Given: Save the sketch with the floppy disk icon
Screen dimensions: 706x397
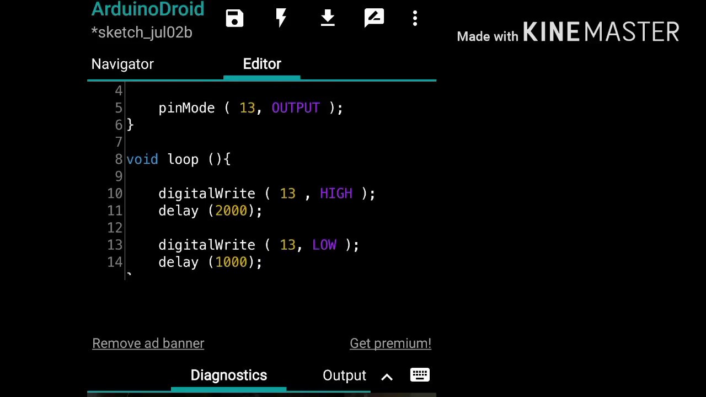Looking at the screenshot, I should point(234,18).
